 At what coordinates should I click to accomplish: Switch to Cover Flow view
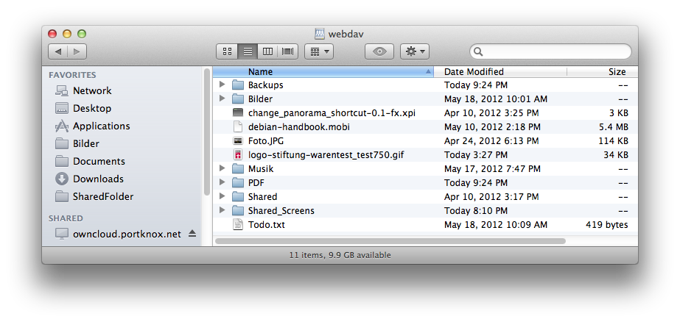pyautogui.click(x=287, y=51)
